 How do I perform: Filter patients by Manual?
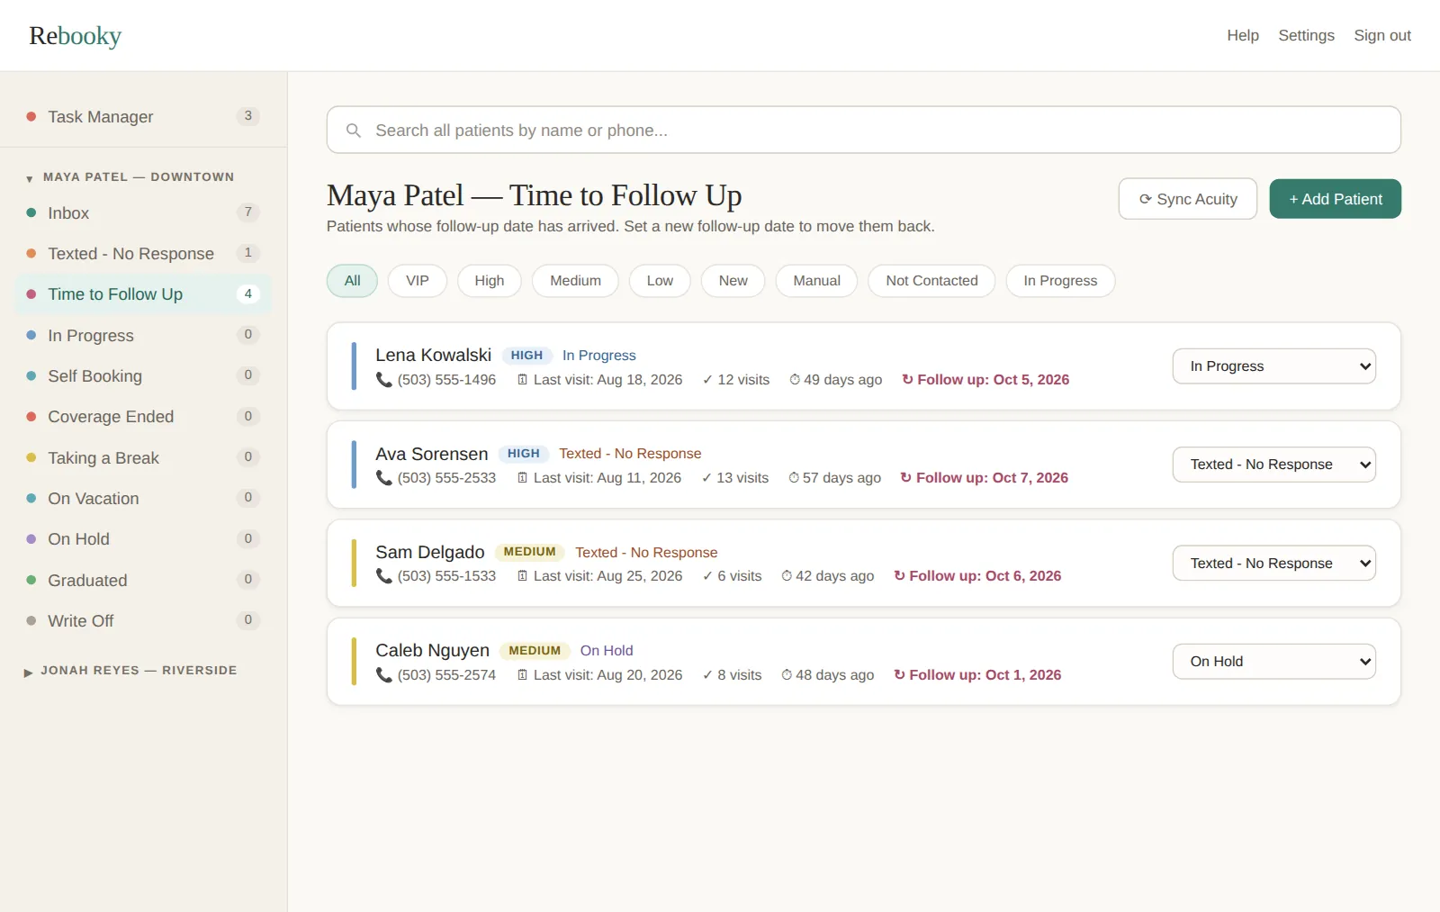coord(816,281)
